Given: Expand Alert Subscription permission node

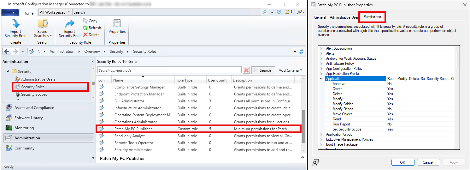Looking at the screenshot, I should [x=321, y=48].
